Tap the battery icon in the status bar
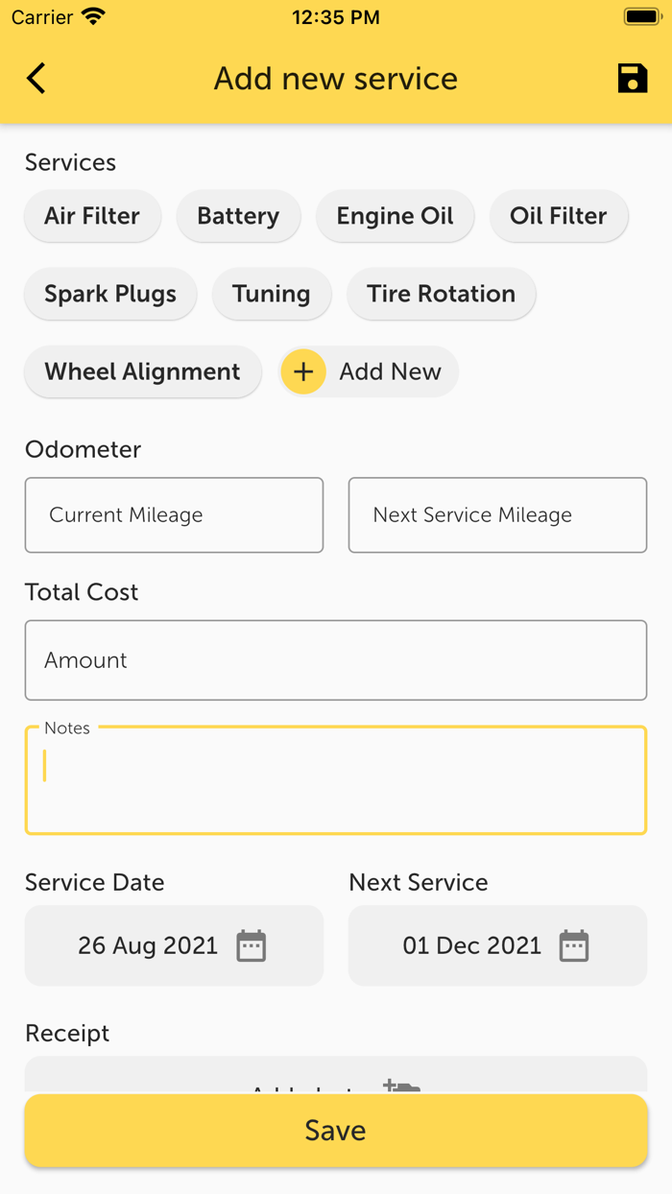The image size is (672, 1194). coord(641,15)
